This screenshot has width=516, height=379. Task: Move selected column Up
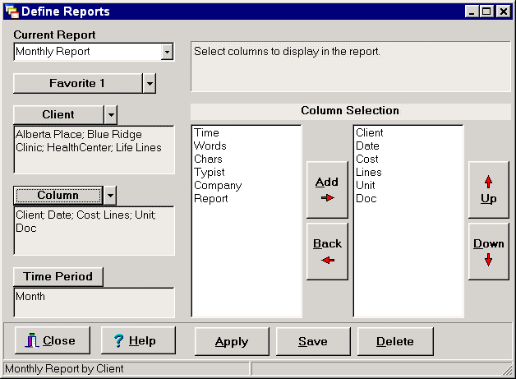[x=488, y=189]
